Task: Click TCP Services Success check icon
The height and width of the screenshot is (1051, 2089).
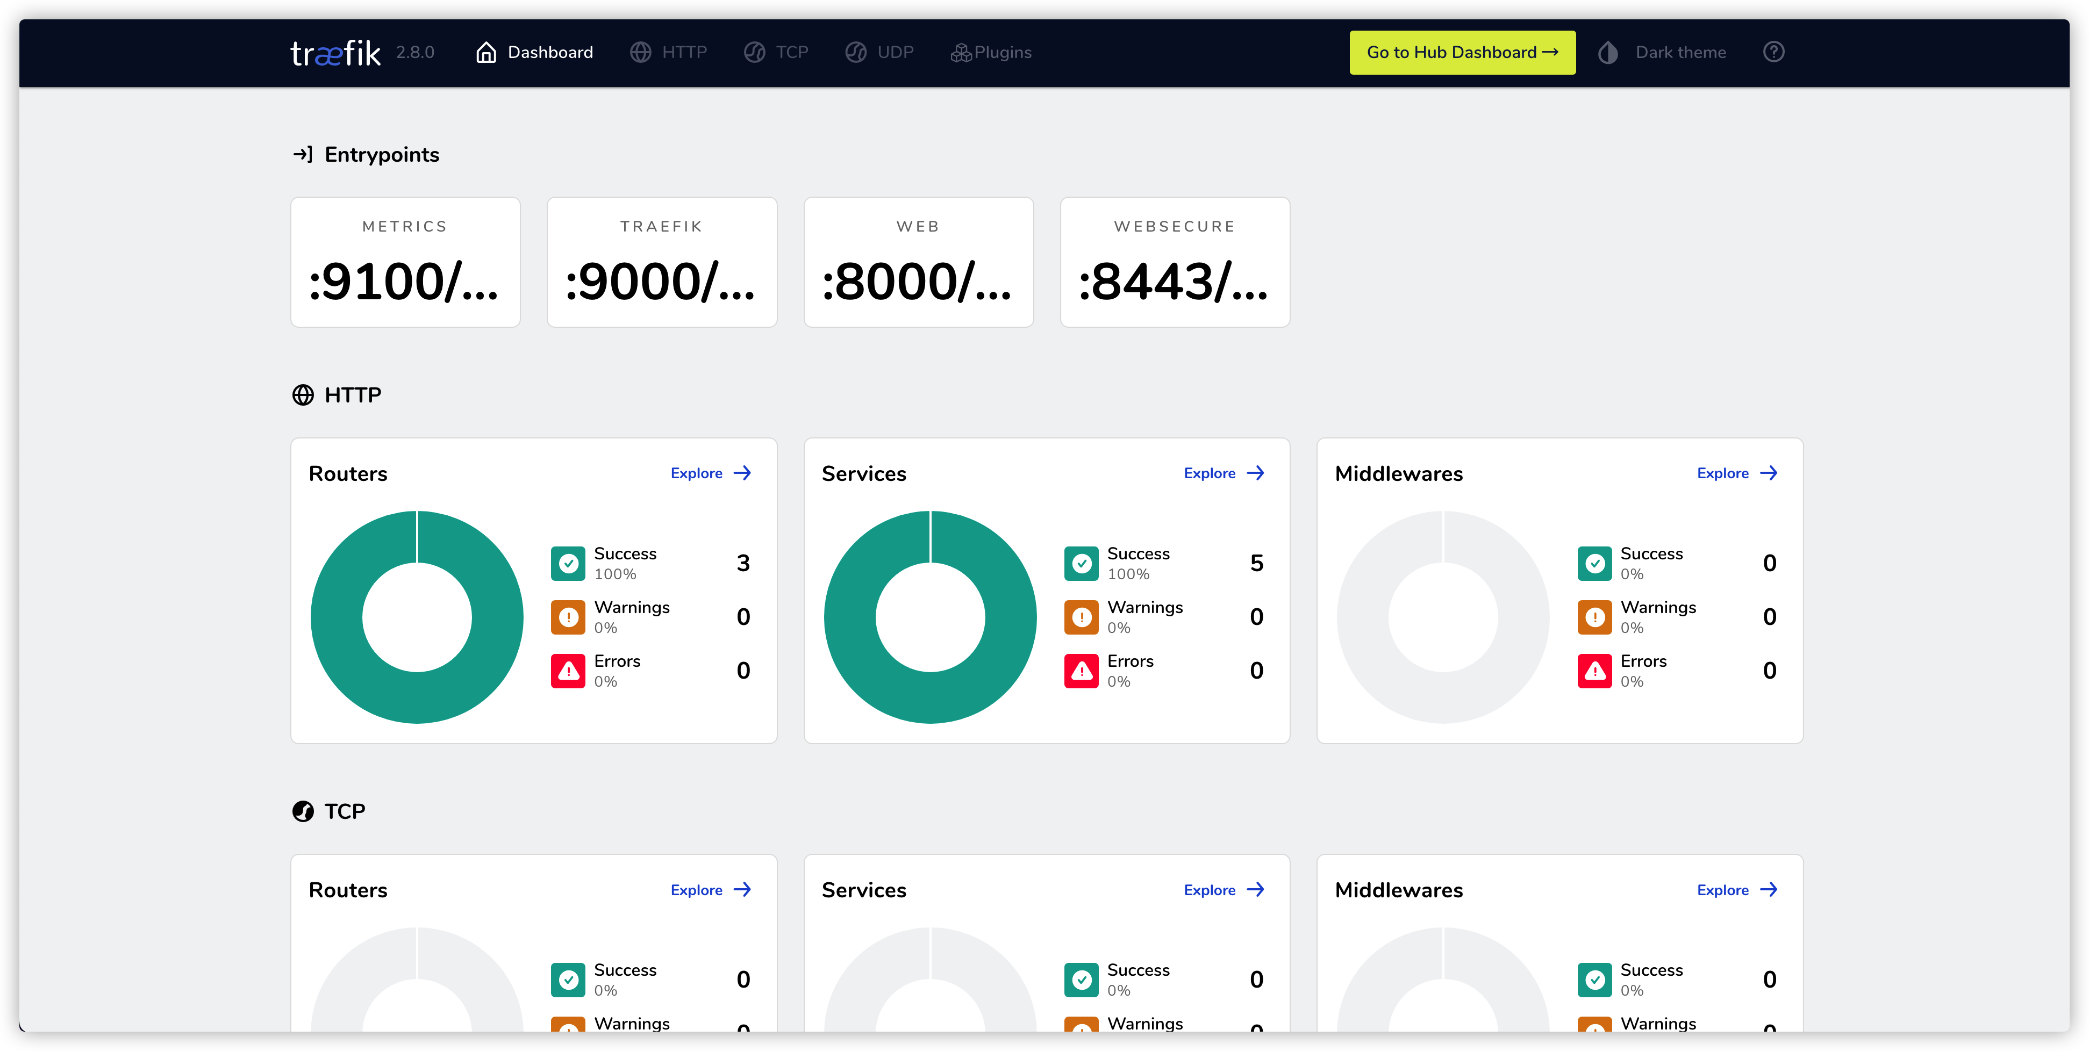Action: [1082, 980]
